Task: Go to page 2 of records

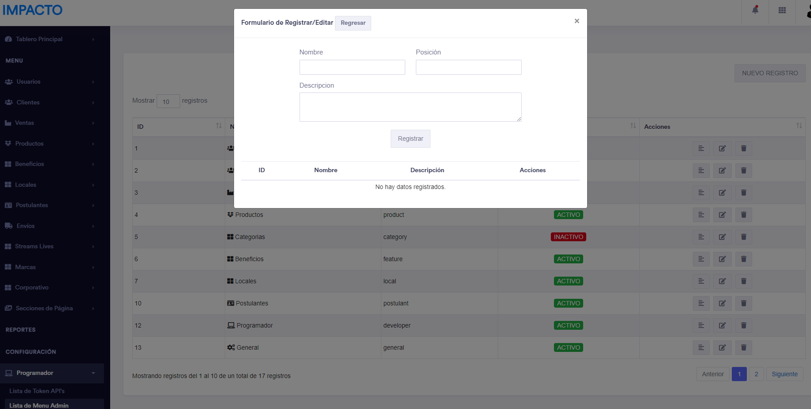Action: pos(756,374)
